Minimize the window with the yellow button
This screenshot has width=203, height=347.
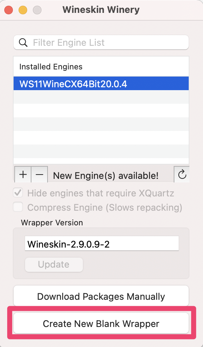[23, 10]
